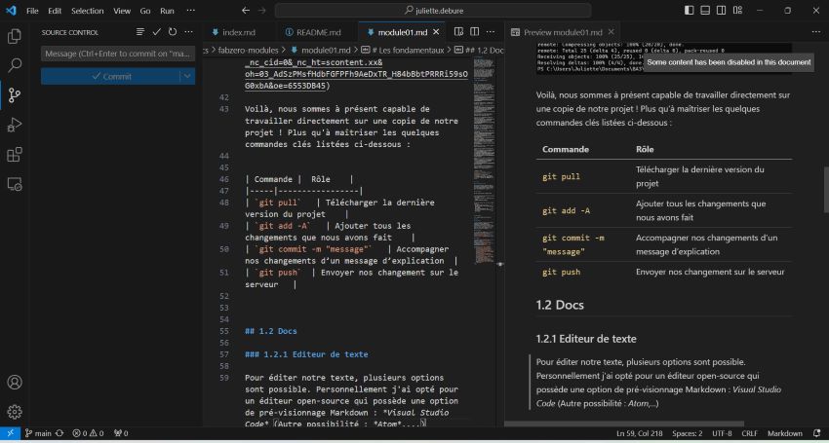
Task: Refresh source control with circular arrow icon
Action: pyautogui.click(x=173, y=32)
